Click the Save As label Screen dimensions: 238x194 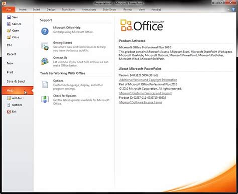[x=17, y=24]
